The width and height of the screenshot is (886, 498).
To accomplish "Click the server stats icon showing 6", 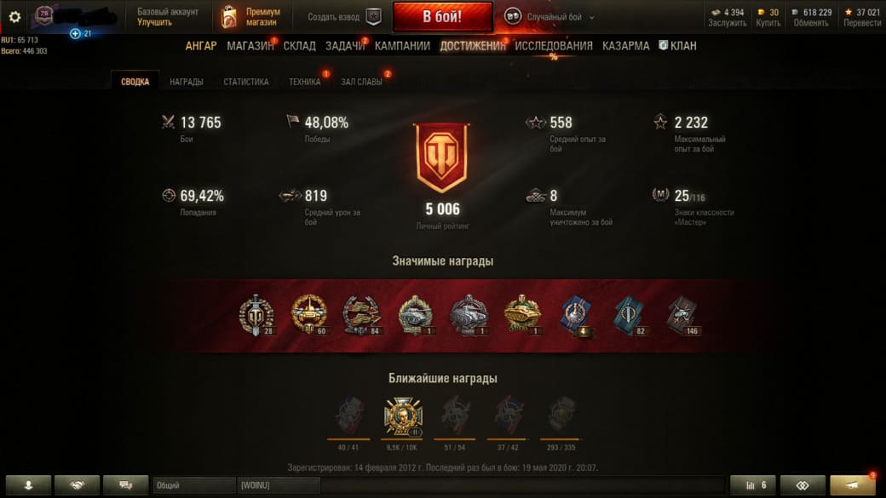I will click(754, 485).
